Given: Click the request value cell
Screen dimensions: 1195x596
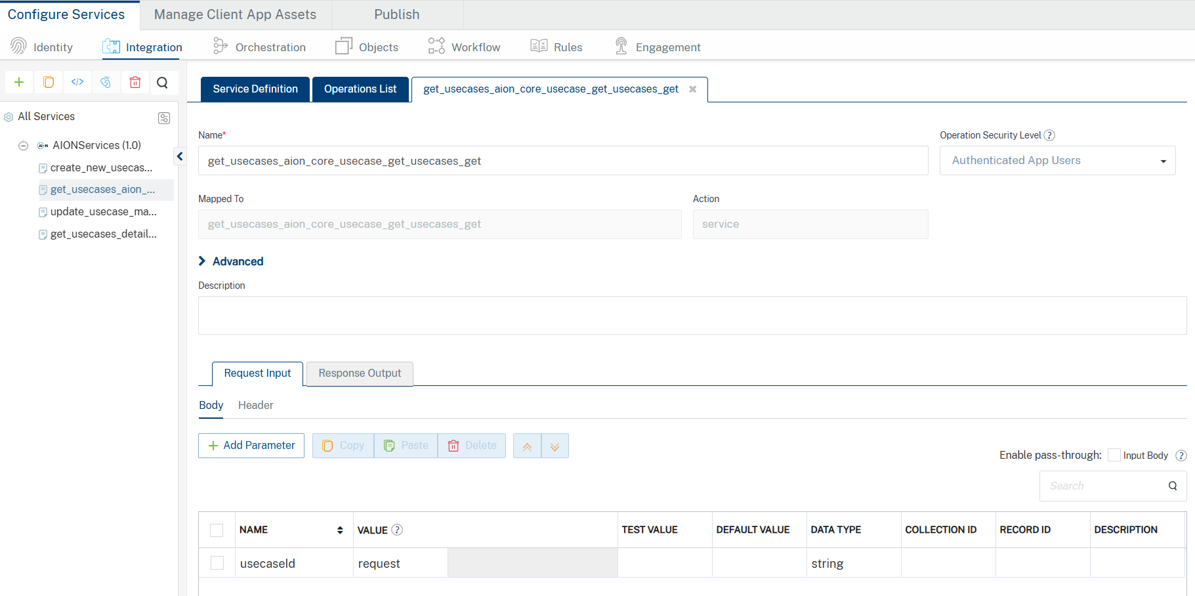Looking at the screenshot, I should 400,563.
